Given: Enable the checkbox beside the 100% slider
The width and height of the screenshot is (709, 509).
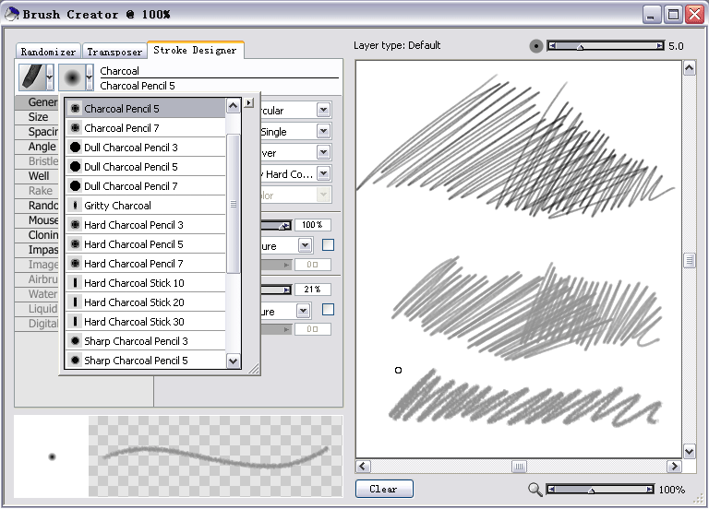Looking at the screenshot, I should [x=328, y=245].
